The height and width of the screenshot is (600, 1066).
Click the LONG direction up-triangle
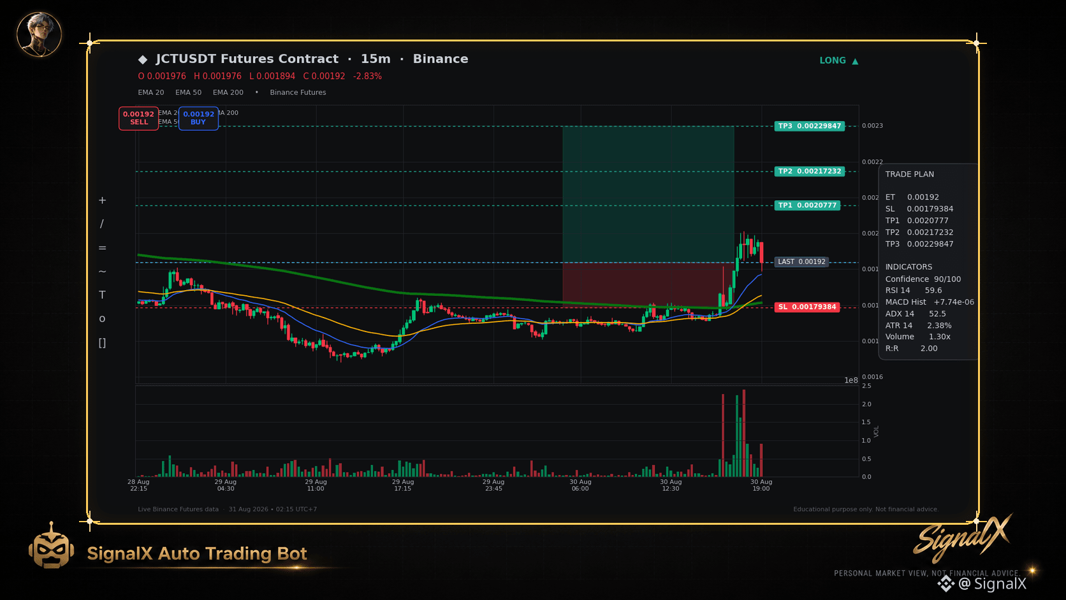click(x=855, y=61)
